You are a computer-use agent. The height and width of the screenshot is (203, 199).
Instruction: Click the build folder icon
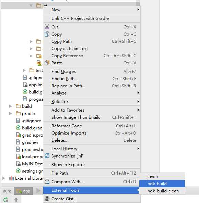pos(18,106)
